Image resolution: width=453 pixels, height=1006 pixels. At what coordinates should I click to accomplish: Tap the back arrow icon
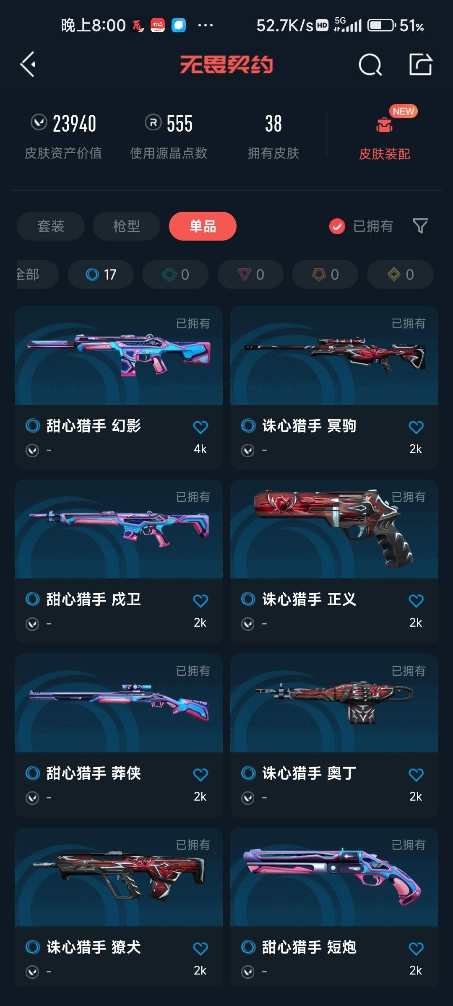(x=28, y=65)
